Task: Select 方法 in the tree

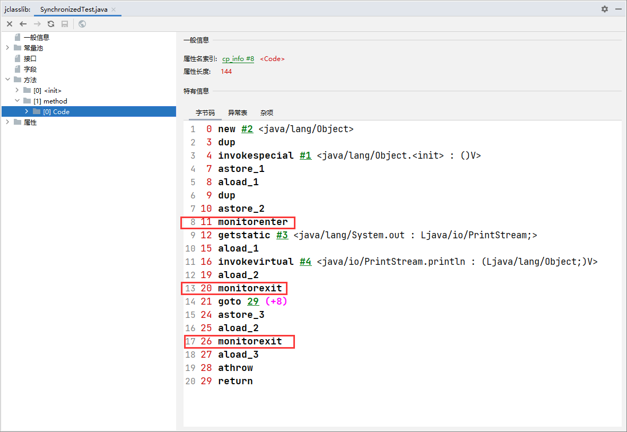Action: (30, 80)
